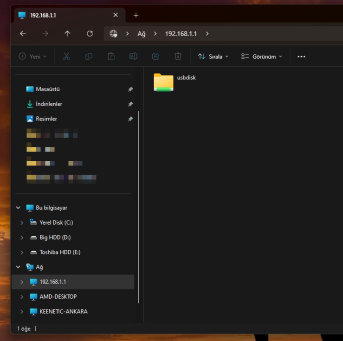Select the usbdisk shared folder

click(x=163, y=82)
